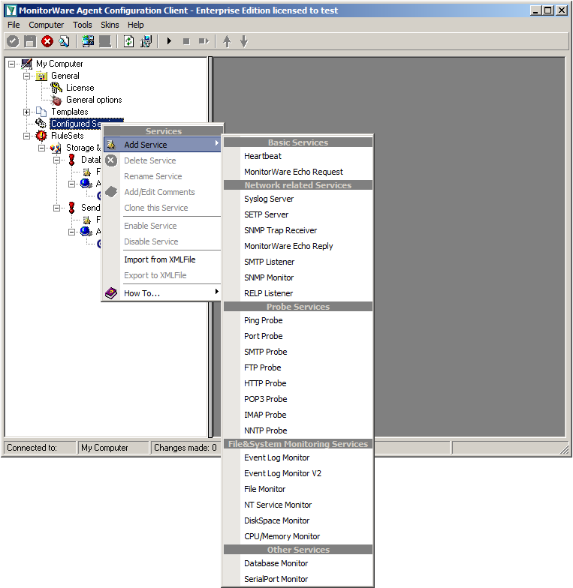Open the Computer menu
Screen dimensions: 573x588
pyautogui.click(x=47, y=25)
